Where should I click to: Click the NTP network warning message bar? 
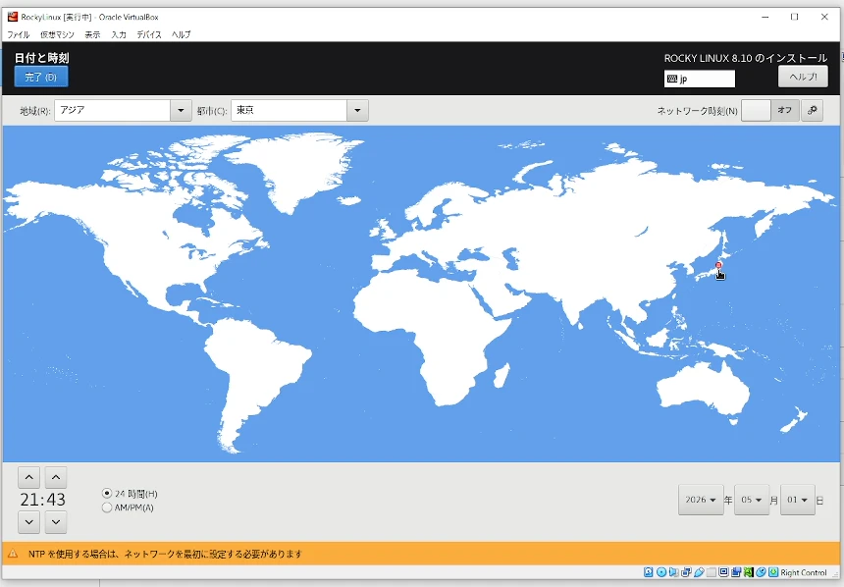coord(421,554)
